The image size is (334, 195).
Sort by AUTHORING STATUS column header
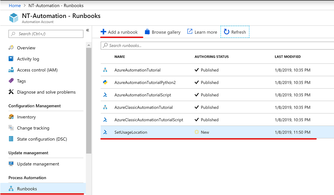[211, 57]
